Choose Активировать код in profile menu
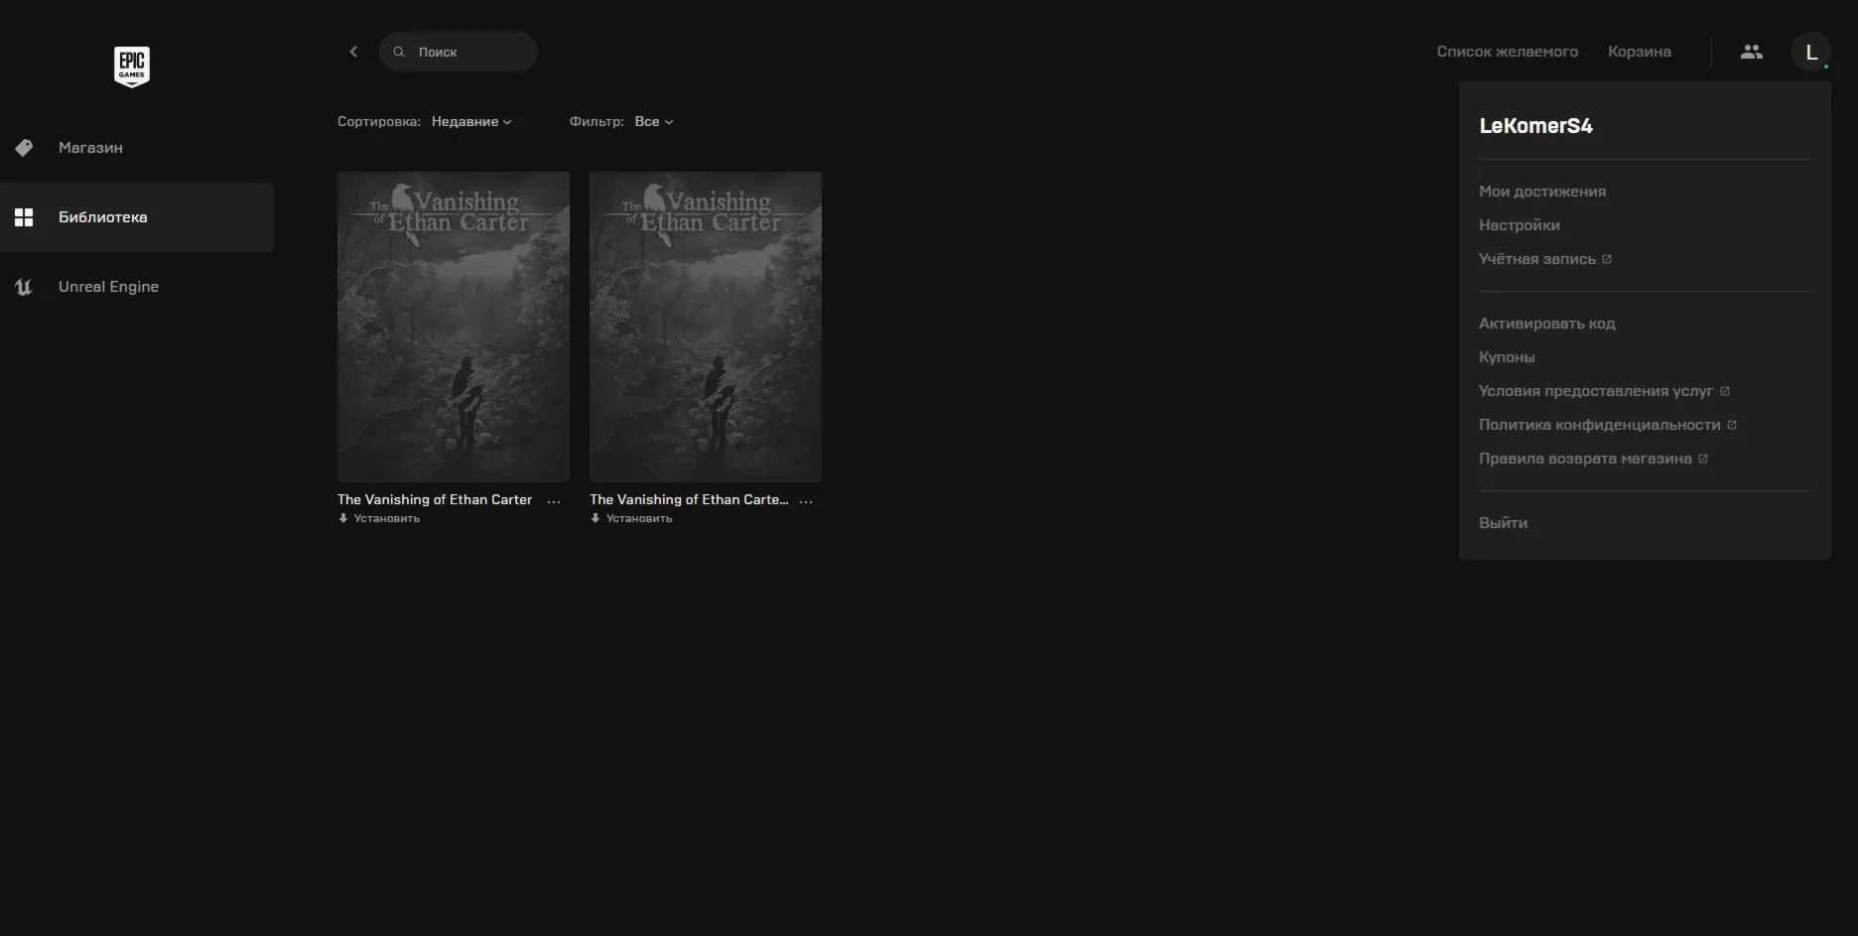The height and width of the screenshot is (936, 1858). [1547, 324]
